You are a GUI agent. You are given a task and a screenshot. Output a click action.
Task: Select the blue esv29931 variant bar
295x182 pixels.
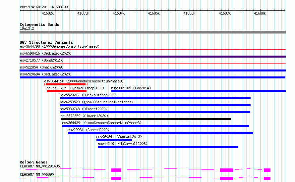[x=160, y=133]
